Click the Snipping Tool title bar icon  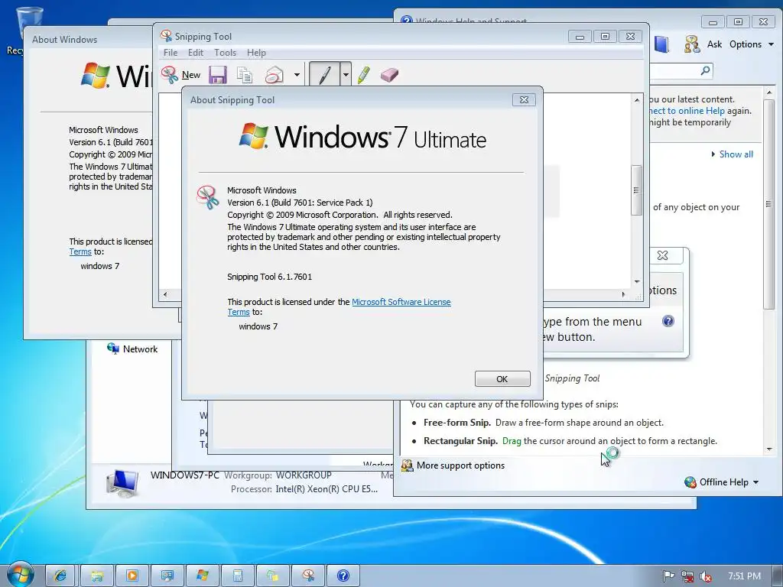(166, 36)
